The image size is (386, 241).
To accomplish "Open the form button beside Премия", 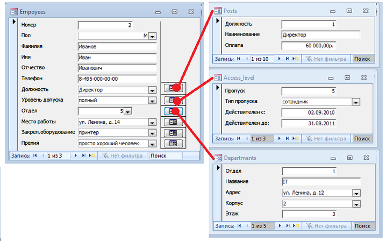I will point(173,143).
